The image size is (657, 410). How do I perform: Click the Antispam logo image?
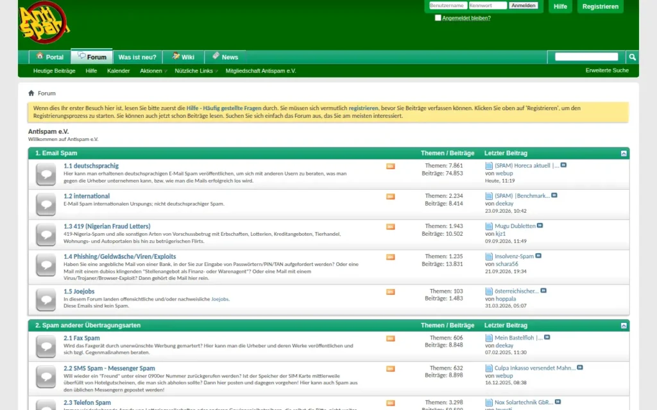[x=44, y=22]
